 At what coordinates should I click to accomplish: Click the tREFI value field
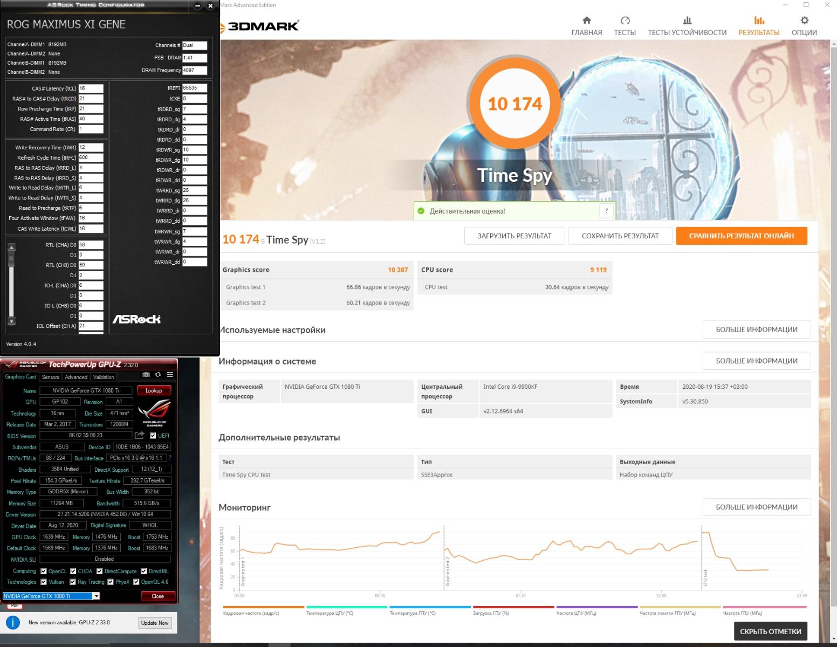click(194, 88)
